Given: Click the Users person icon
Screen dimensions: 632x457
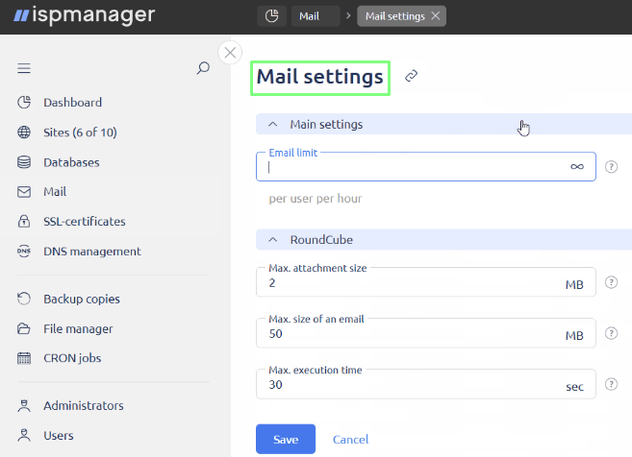Looking at the screenshot, I should tap(24, 435).
